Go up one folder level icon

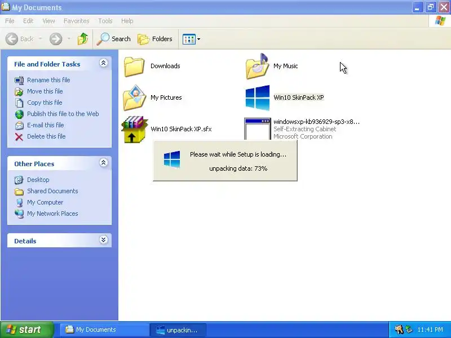[83, 39]
